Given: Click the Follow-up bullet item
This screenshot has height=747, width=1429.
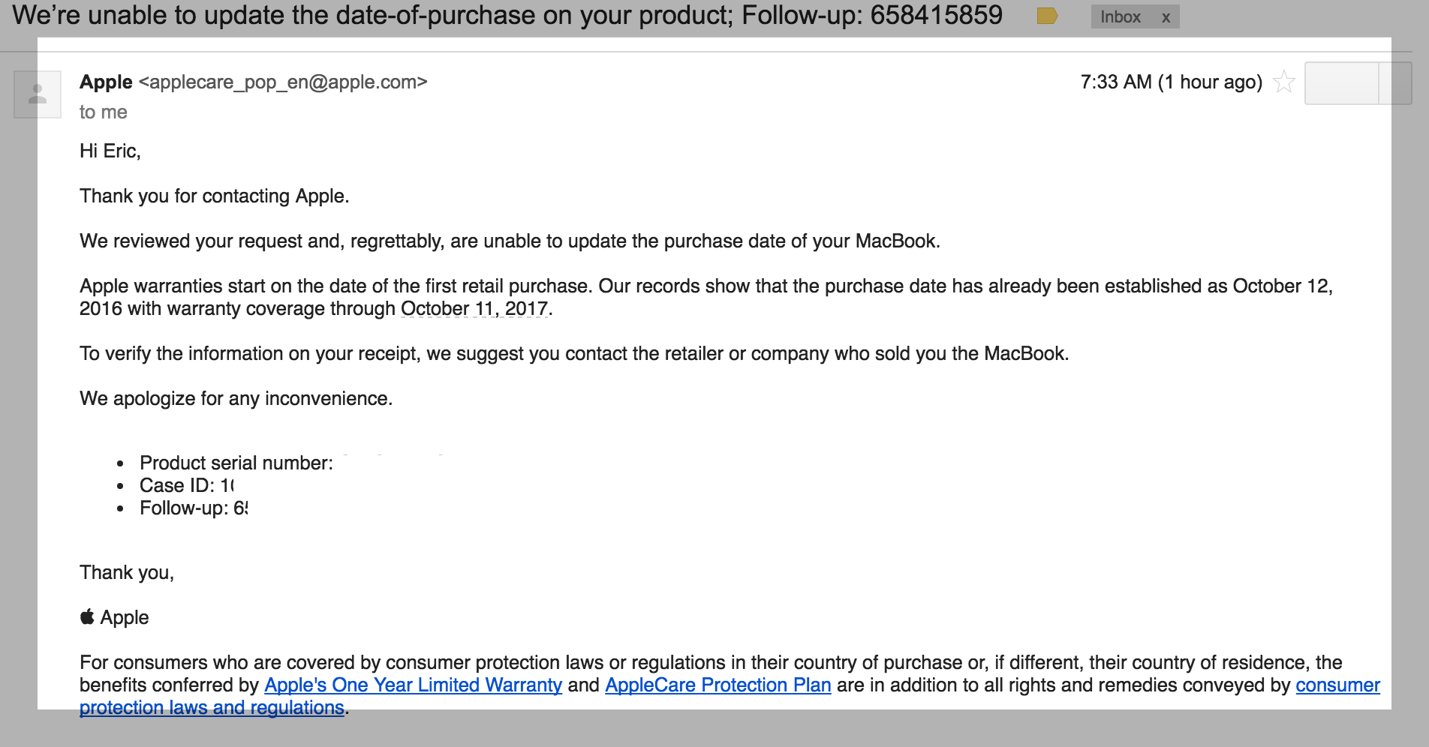Looking at the screenshot, I should (x=194, y=508).
